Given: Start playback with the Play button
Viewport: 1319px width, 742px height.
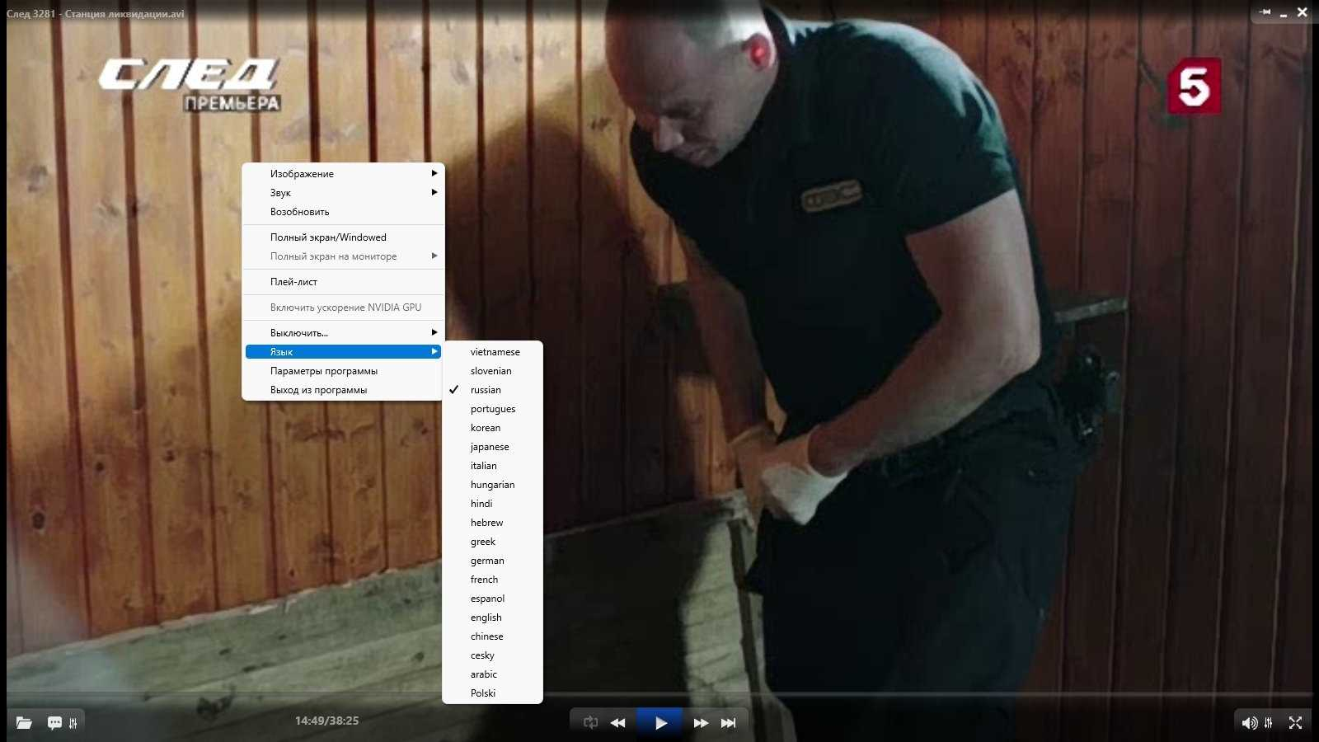Looking at the screenshot, I should [x=660, y=723].
